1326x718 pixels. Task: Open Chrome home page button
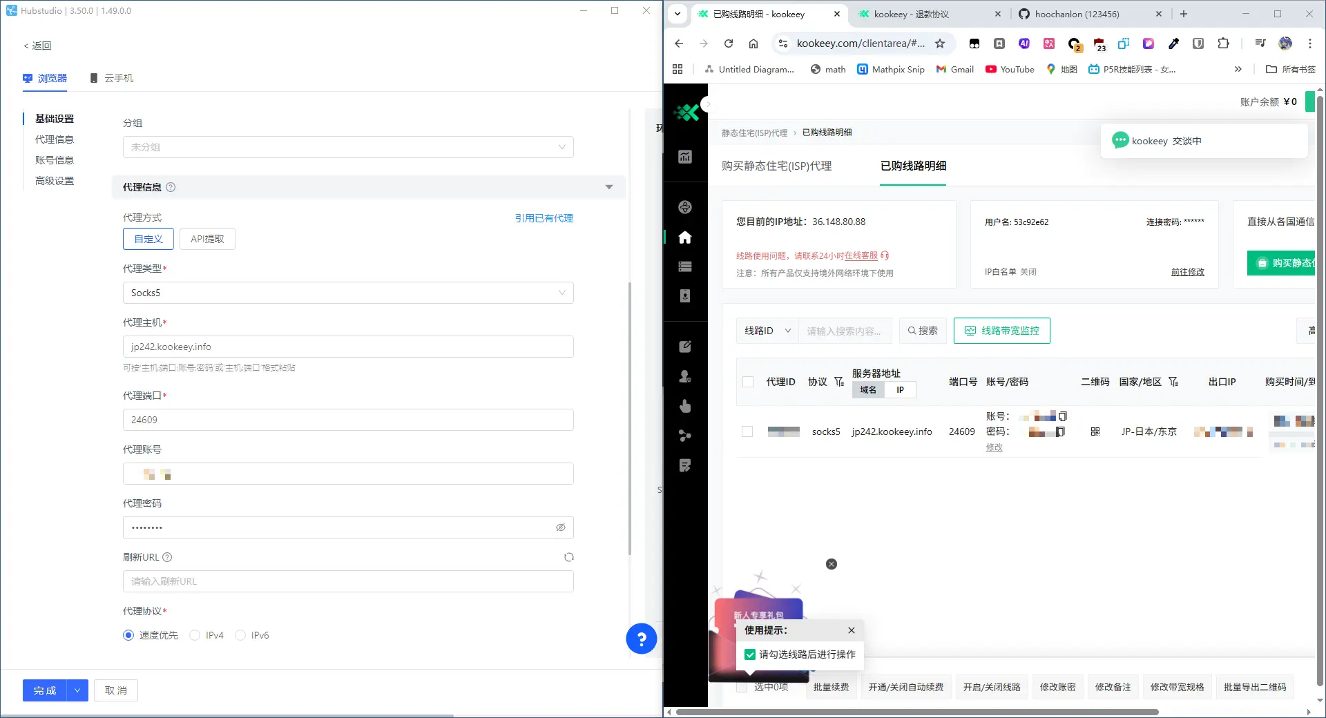pos(753,43)
